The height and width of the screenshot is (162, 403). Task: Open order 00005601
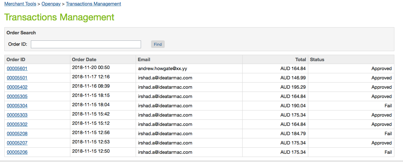pyautogui.click(x=17, y=69)
